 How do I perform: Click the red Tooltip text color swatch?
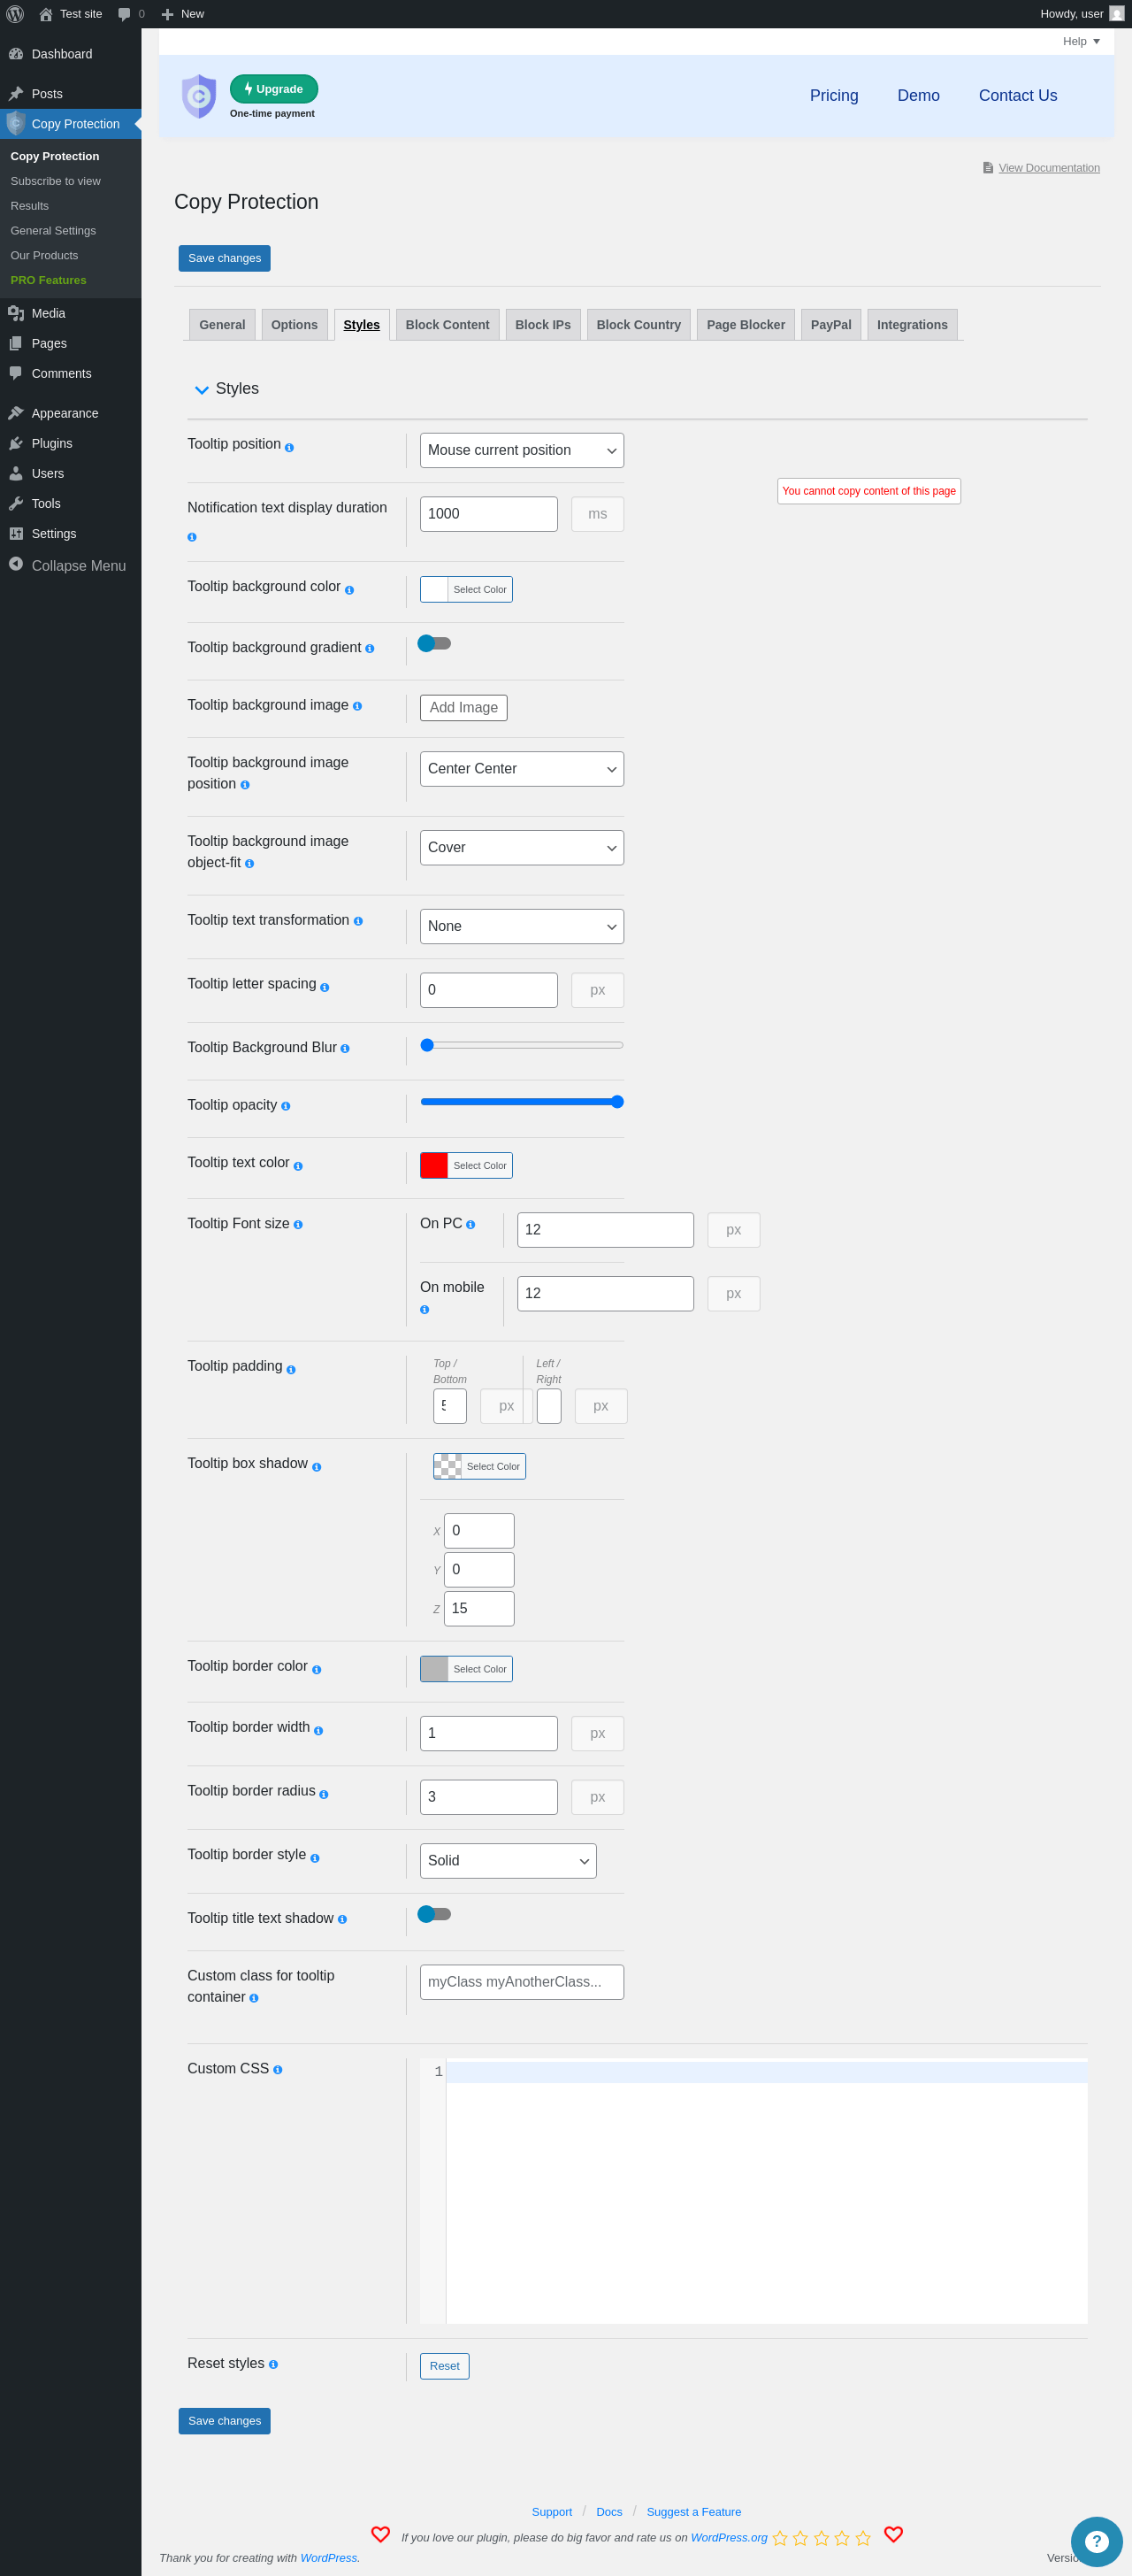click(433, 1165)
